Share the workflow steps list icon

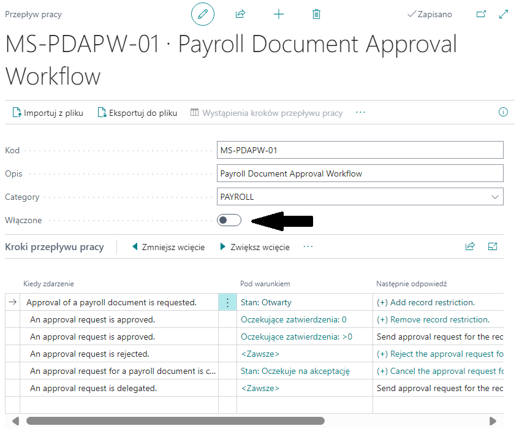pyautogui.click(x=470, y=246)
